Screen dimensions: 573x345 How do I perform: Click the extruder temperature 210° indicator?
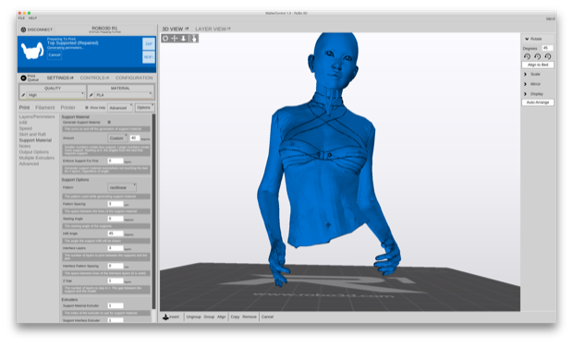(149, 43)
